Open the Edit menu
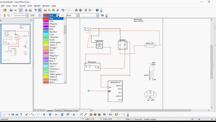Image resolution: width=216 pixels, height=122 pixels. tap(3, 6)
